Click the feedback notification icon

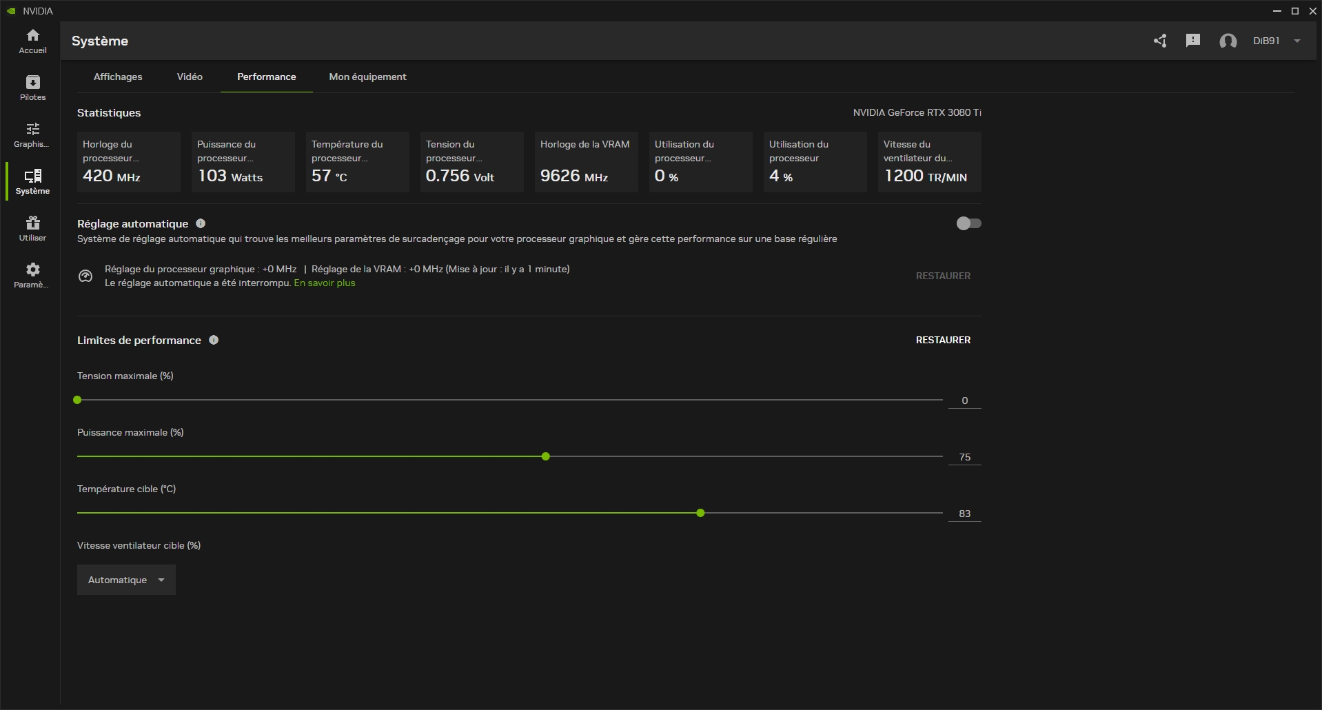tap(1192, 41)
